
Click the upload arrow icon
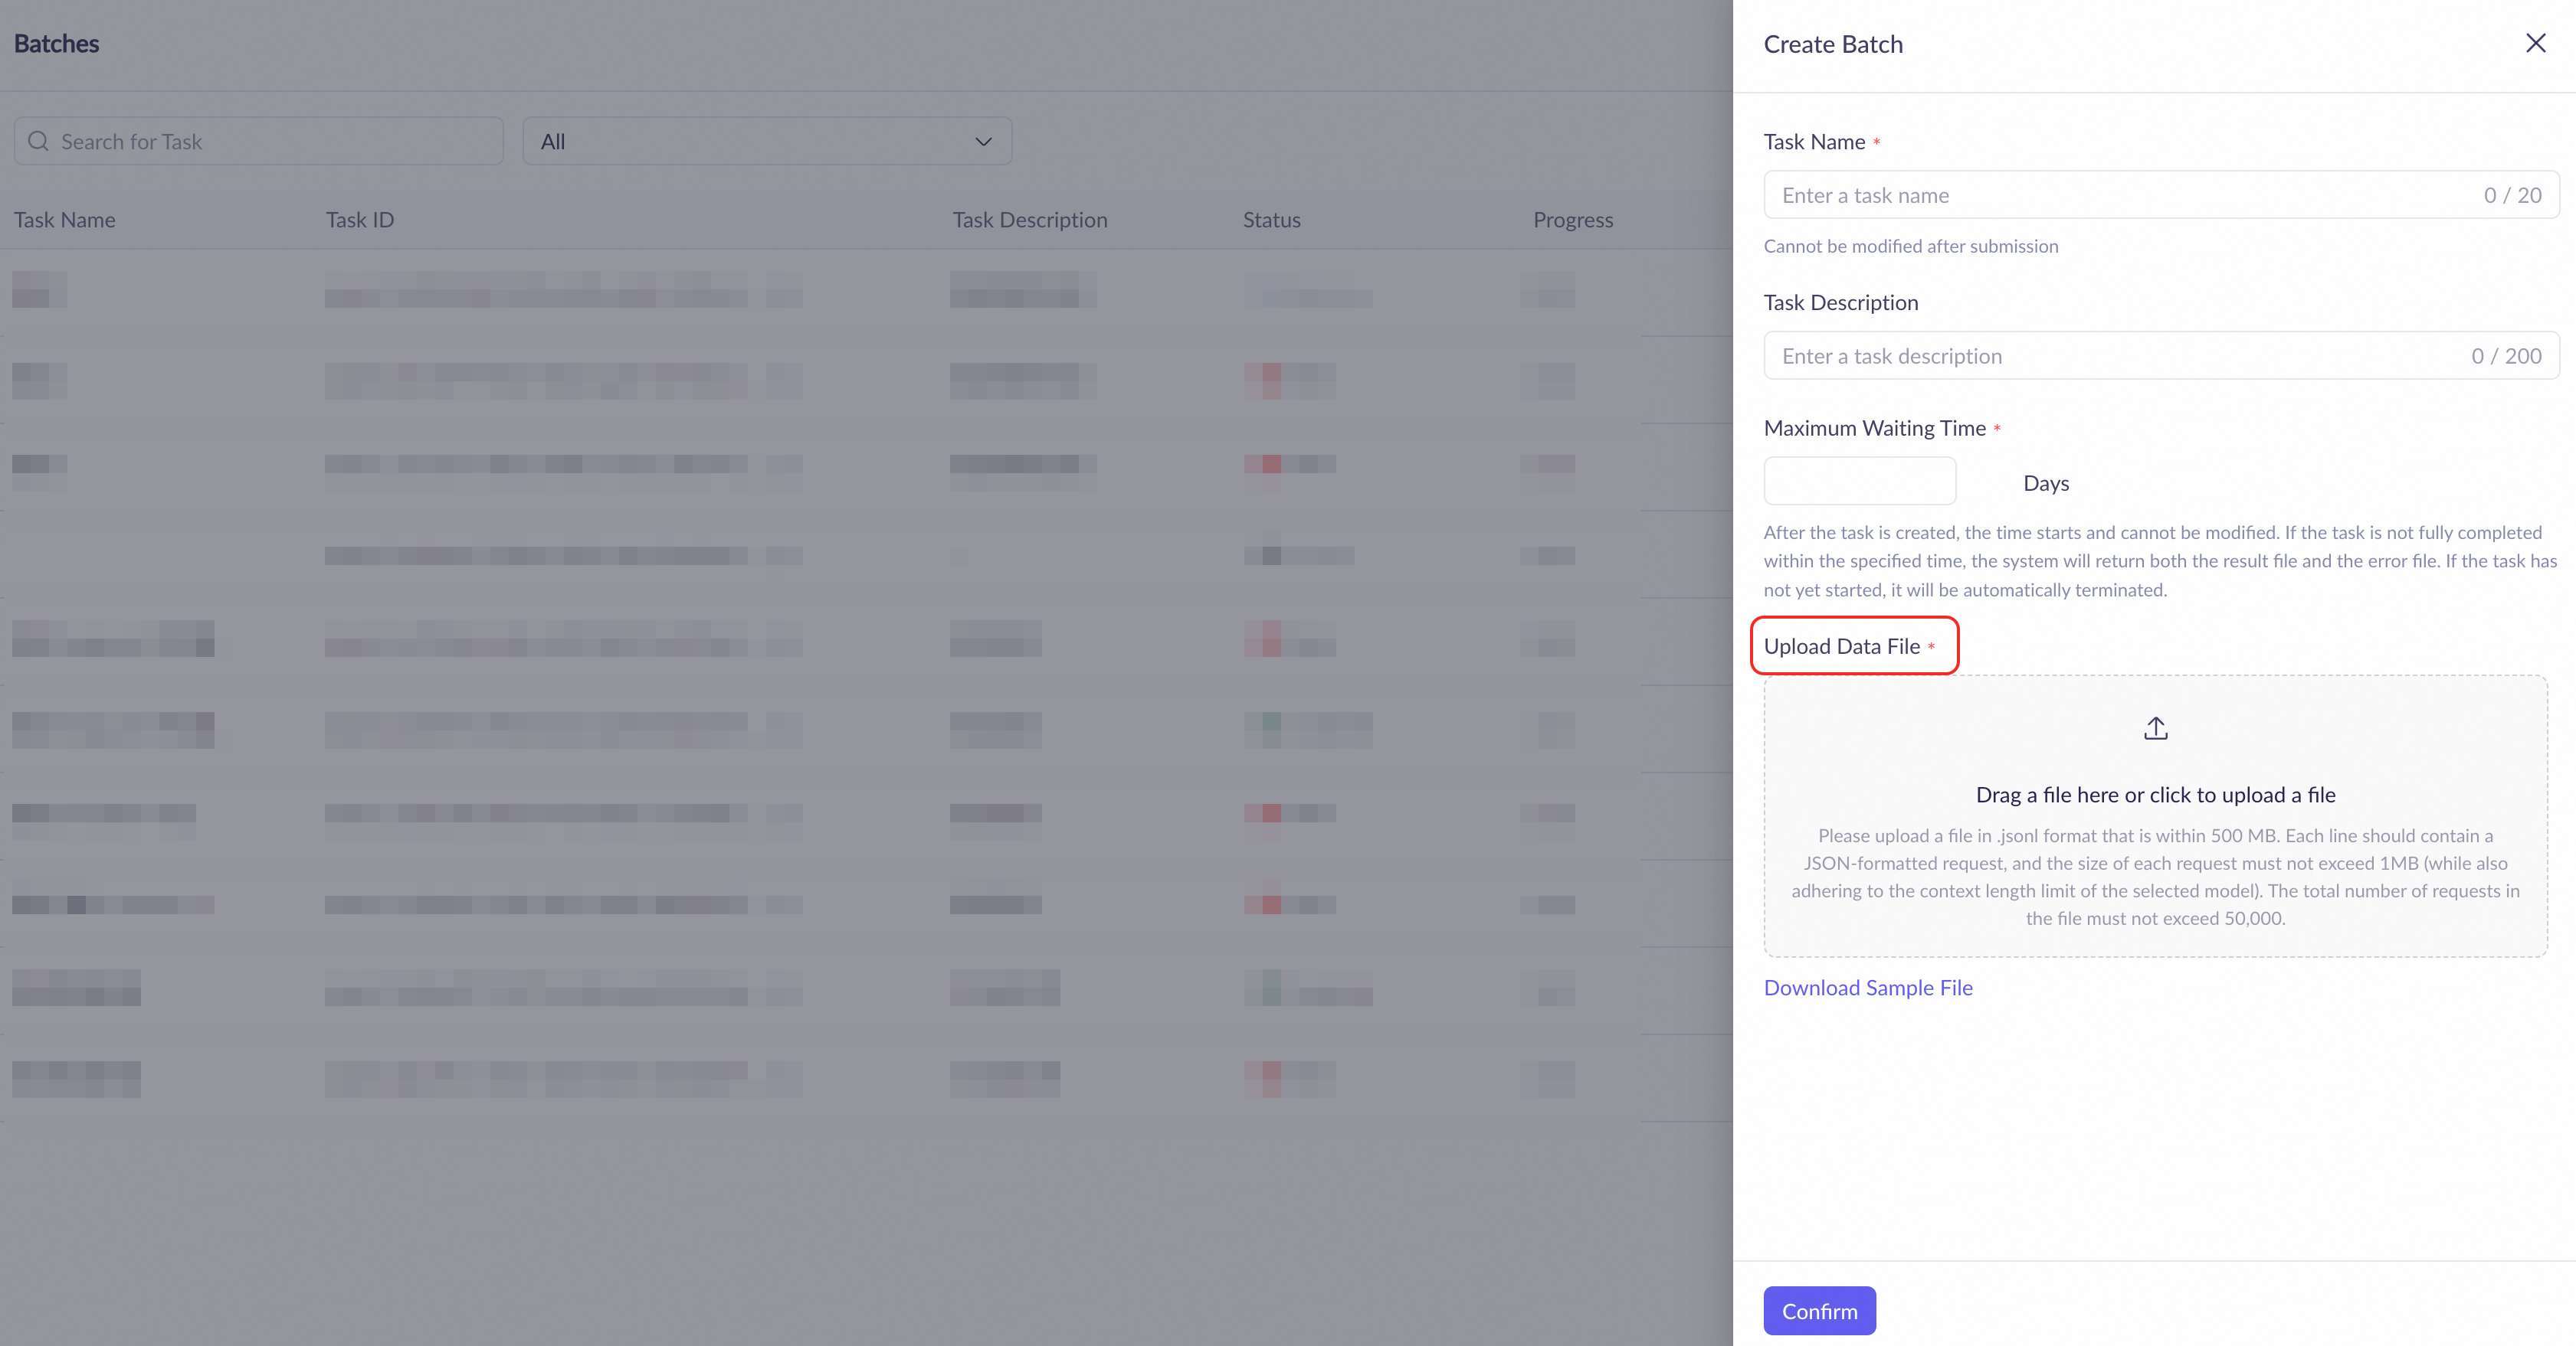(x=2155, y=728)
